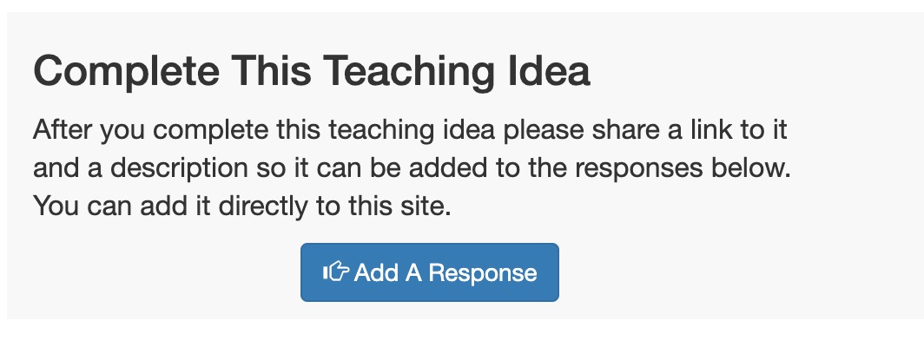Click the word description in the paragraph

(179, 170)
